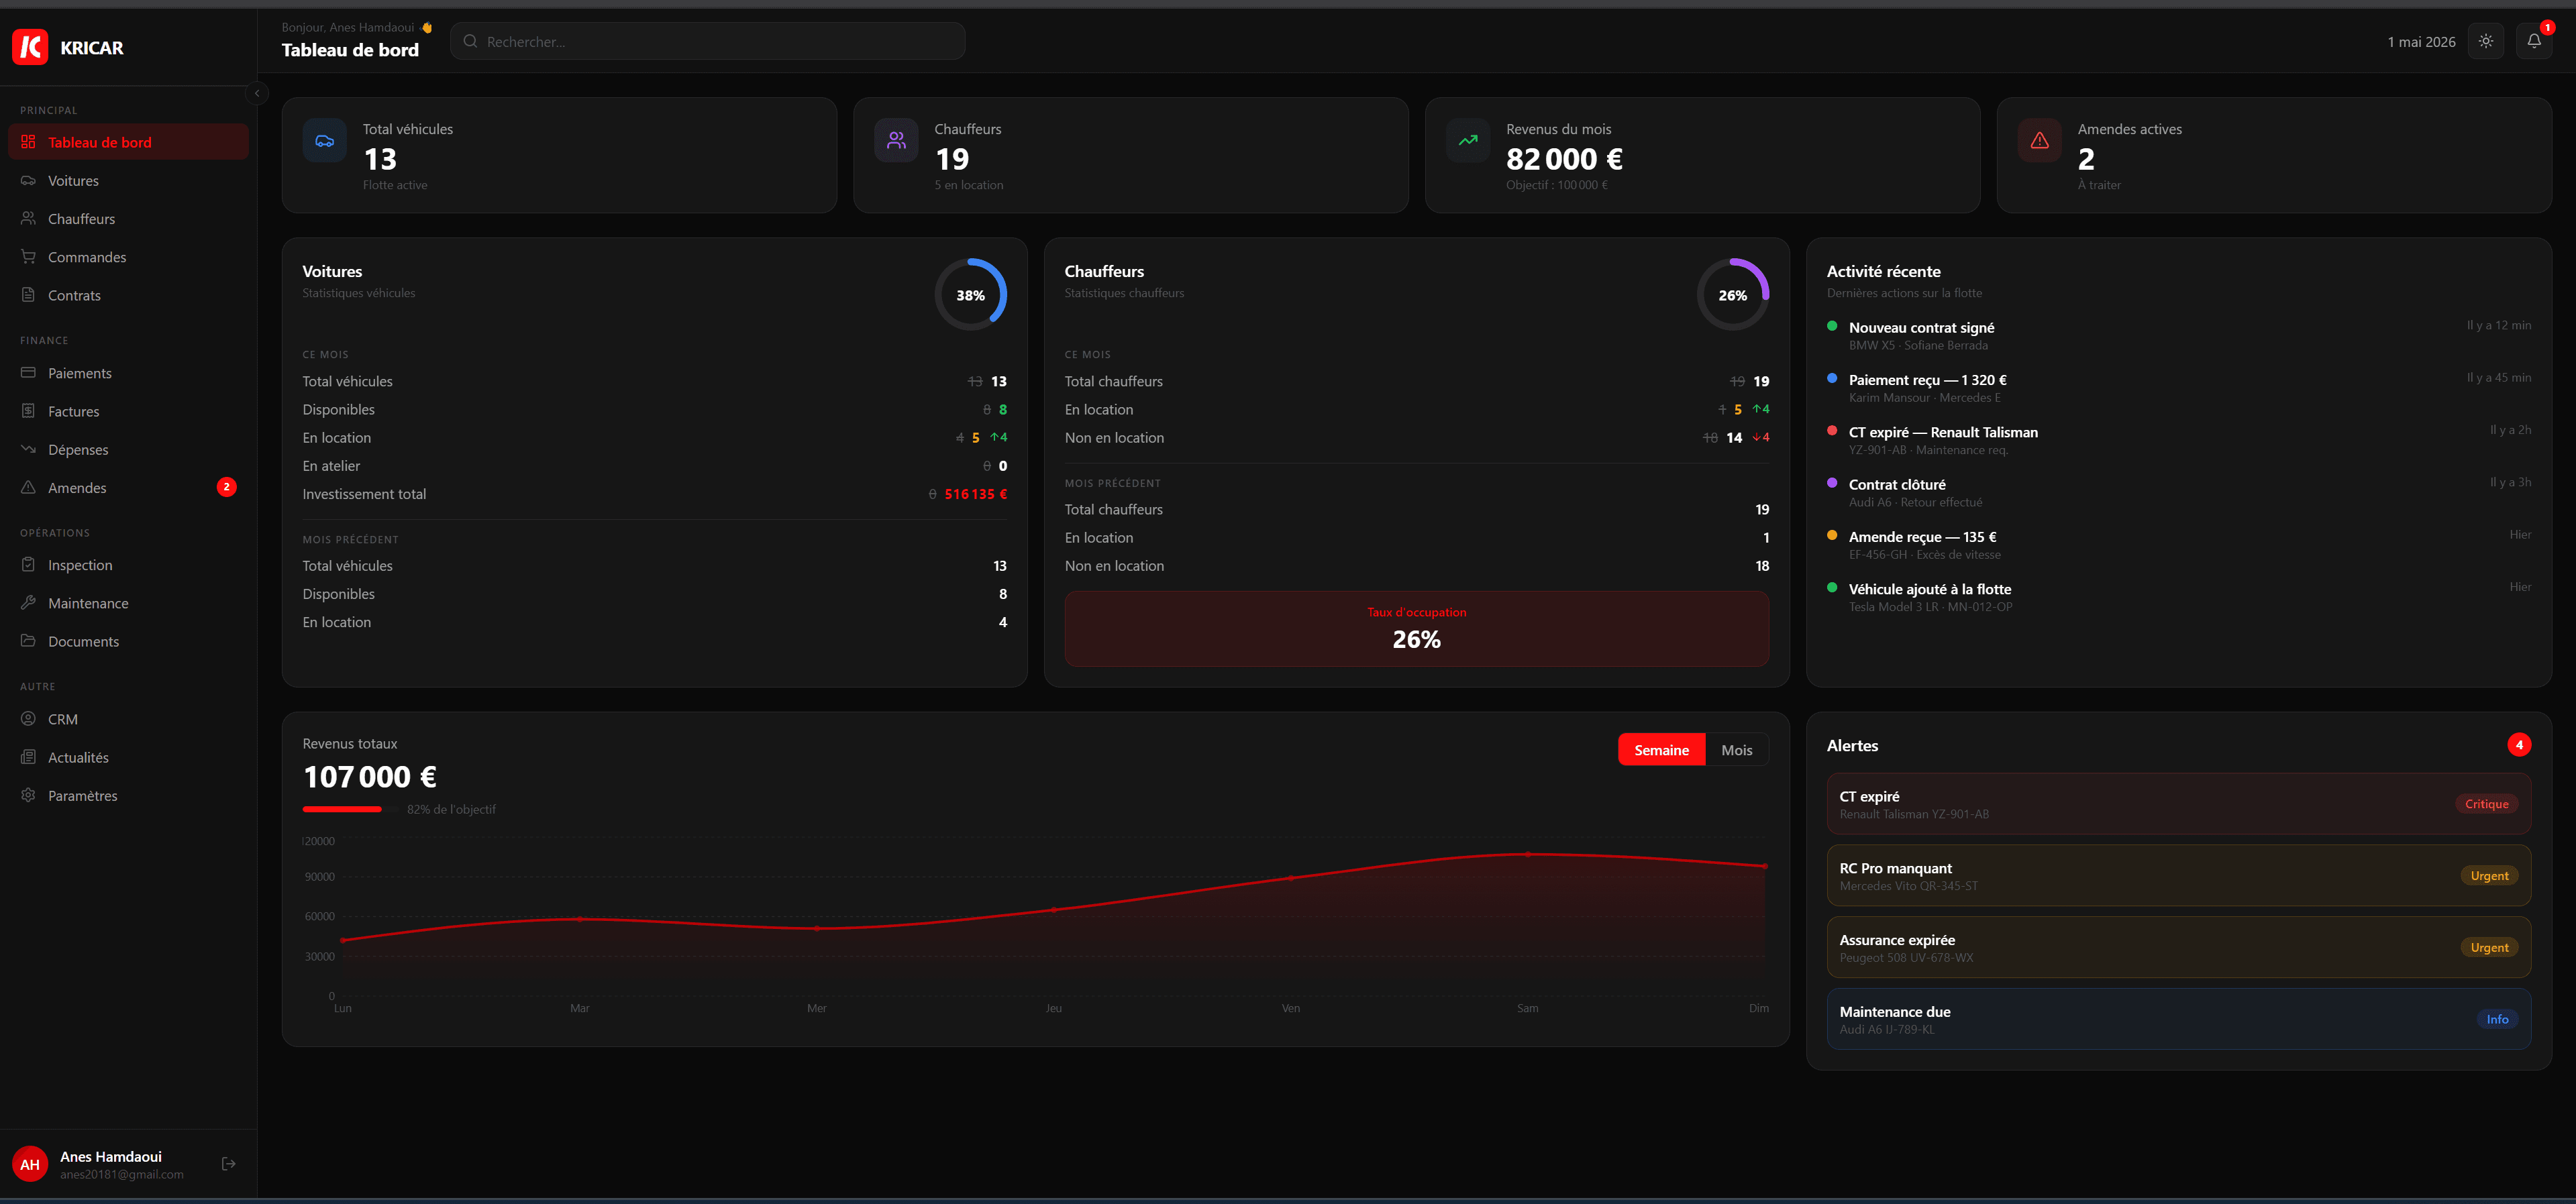
Task: Click the KRICAR logo icon
Action: (30, 47)
